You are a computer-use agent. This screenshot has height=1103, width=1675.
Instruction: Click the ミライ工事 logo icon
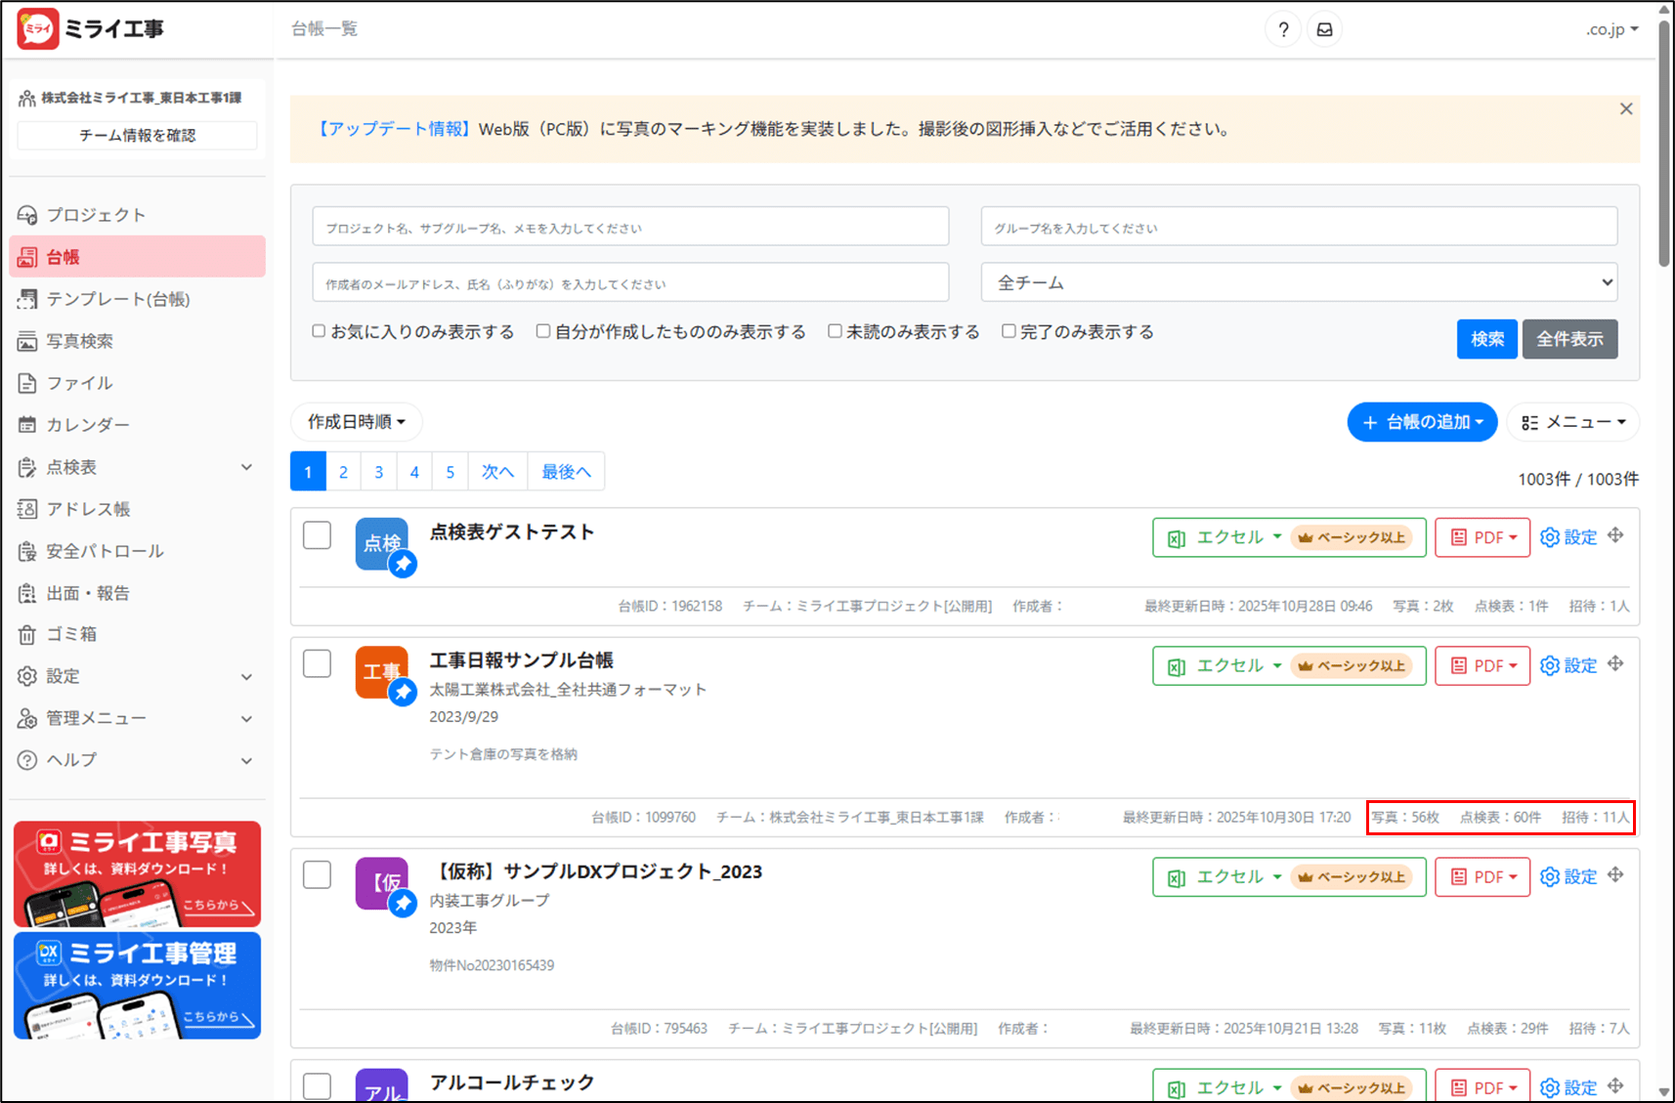point(38,29)
